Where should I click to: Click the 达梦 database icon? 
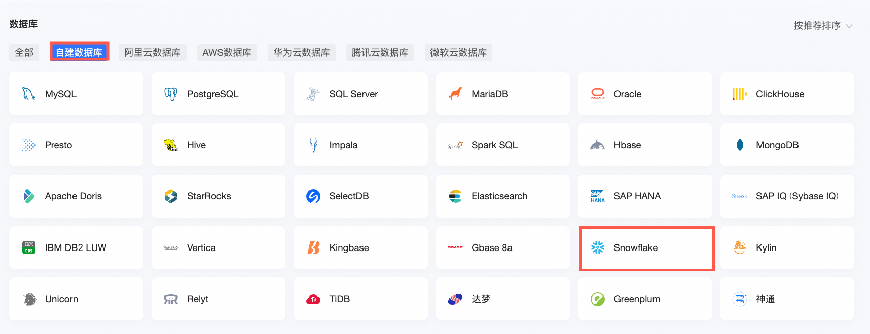click(455, 299)
